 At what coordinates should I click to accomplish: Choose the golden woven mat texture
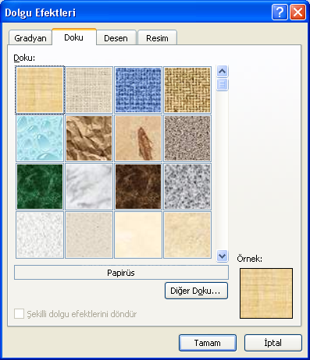pos(187,90)
